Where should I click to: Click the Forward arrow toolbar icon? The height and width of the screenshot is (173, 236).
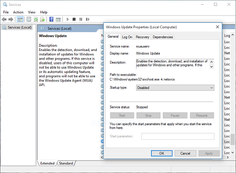coord(11,19)
